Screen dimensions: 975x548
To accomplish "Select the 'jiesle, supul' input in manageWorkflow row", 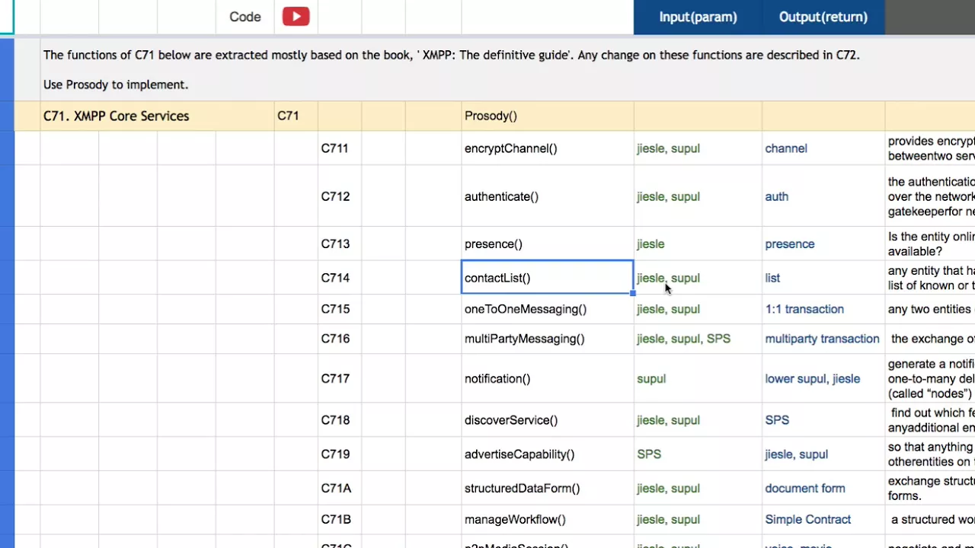I will pos(698,520).
